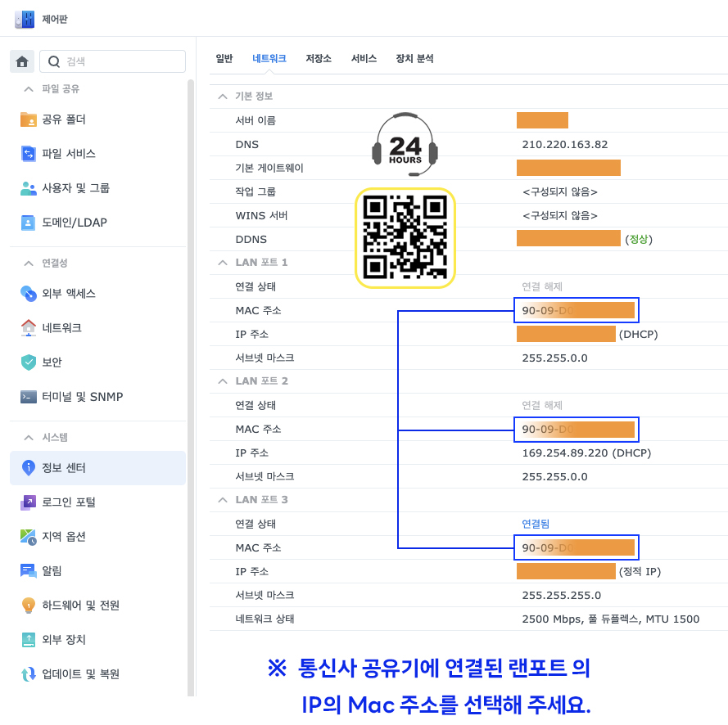Focus the 검색 search field
Viewport: 728px width, 725px height.
pyautogui.click(x=112, y=61)
